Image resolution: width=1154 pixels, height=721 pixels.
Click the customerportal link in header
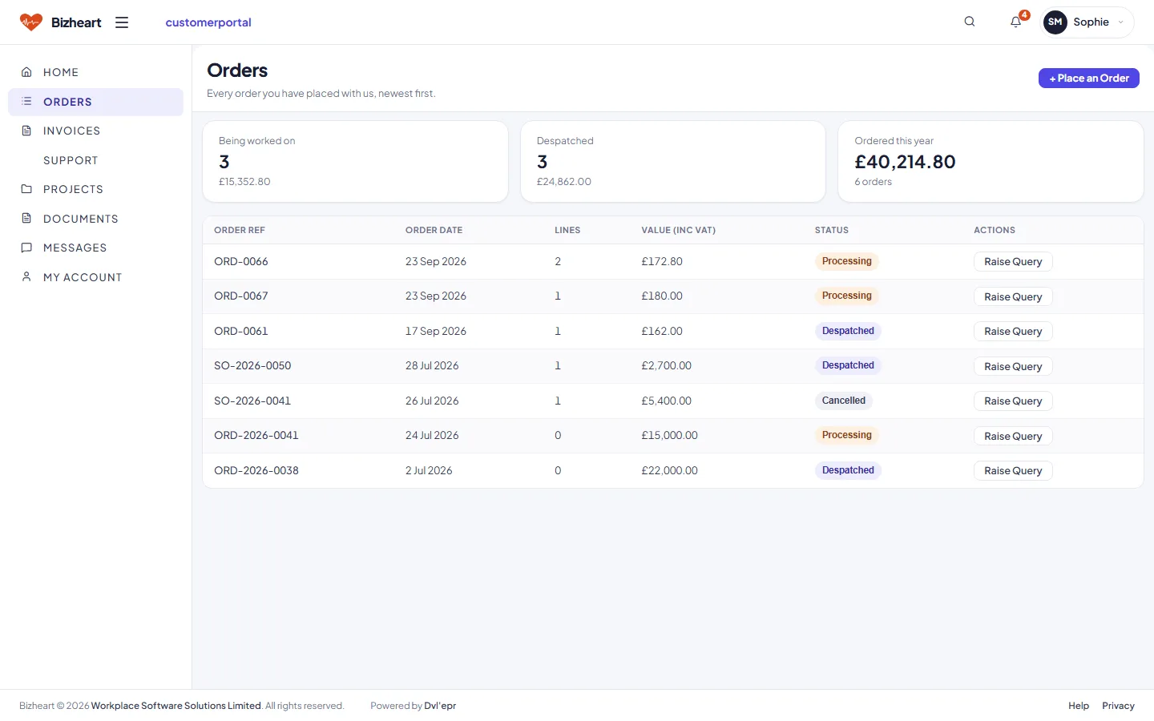click(208, 22)
